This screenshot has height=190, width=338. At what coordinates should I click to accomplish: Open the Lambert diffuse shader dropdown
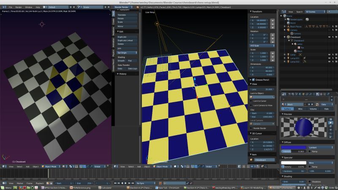321,147
